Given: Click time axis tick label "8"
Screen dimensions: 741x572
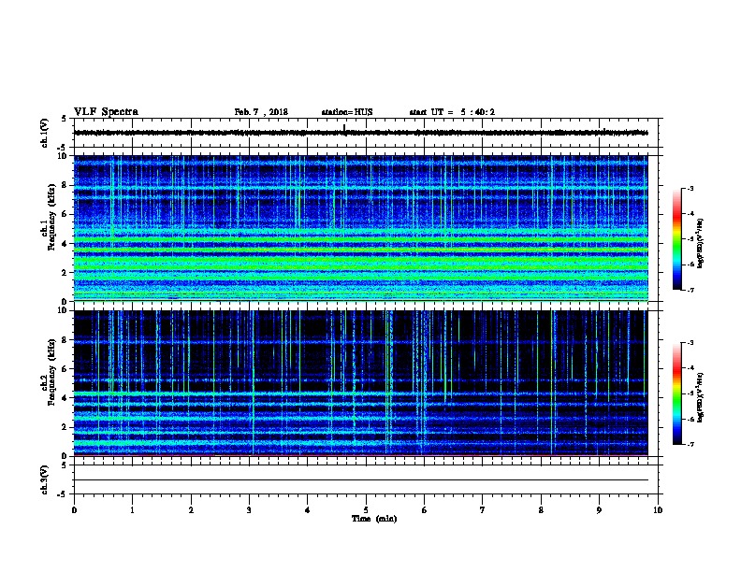Looking at the screenshot, I should 541,510.
